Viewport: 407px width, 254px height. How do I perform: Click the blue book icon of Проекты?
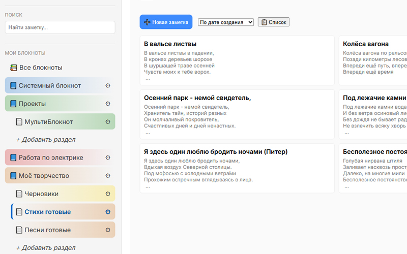[13, 104]
